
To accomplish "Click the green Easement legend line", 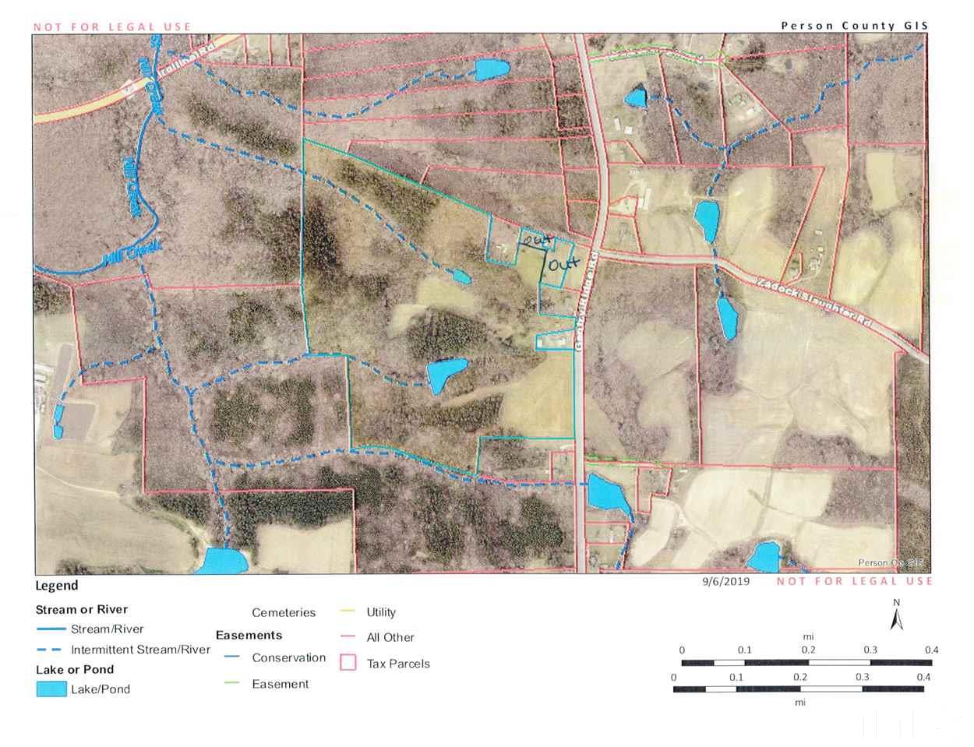I will pyautogui.click(x=231, y=684).
